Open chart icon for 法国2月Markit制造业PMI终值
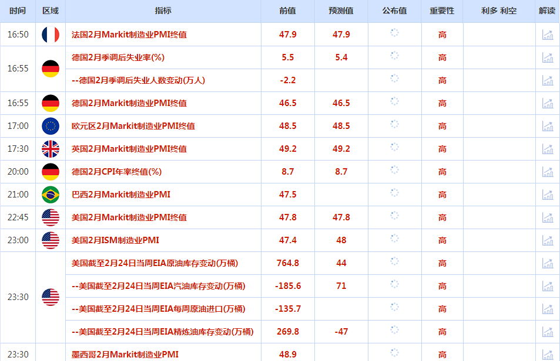The width and height of the screenshot is (560, 361). (x=548, y=35)
